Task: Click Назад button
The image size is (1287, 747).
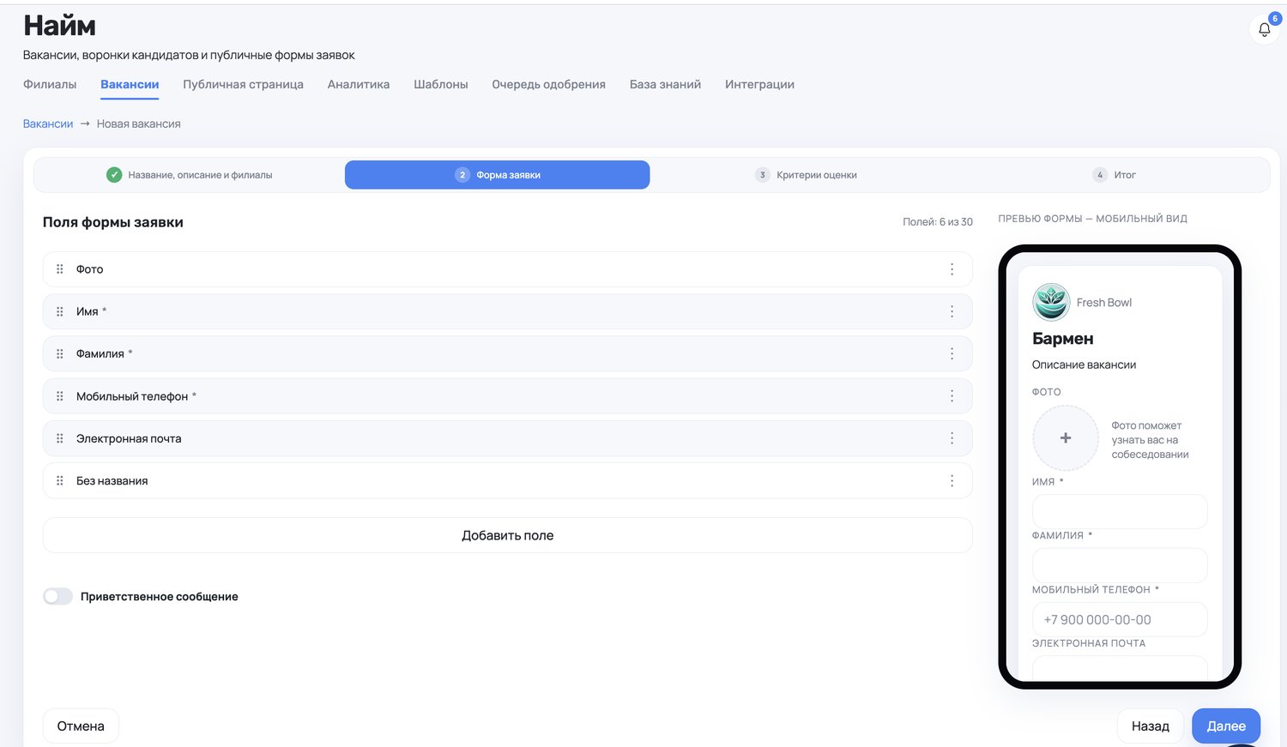Action: tap(1150, 726)
